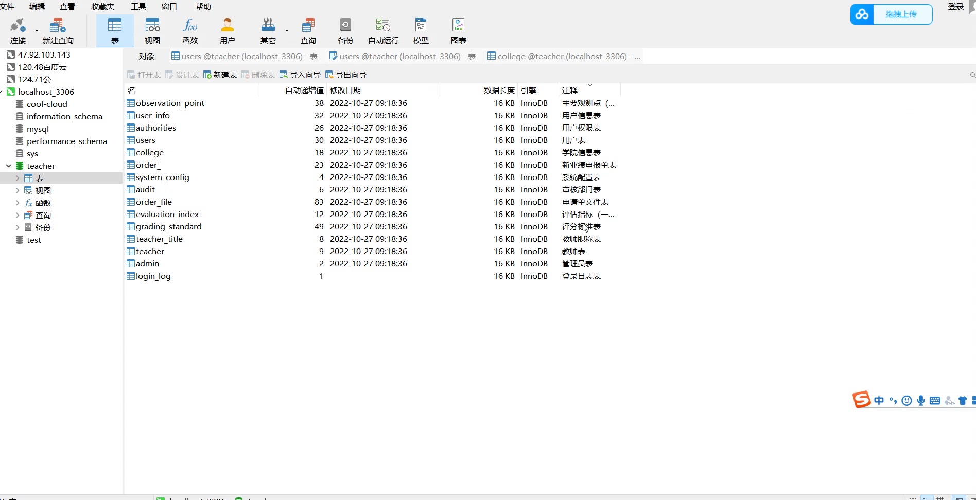The image size is (976, 500).
Task: Click the dropdown arrow beside 其它
Action: 287,31
